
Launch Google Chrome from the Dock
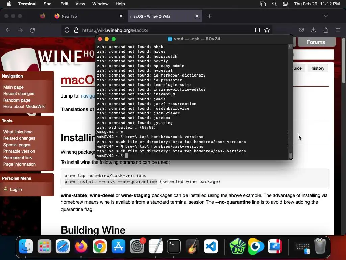tap(100, 246)
